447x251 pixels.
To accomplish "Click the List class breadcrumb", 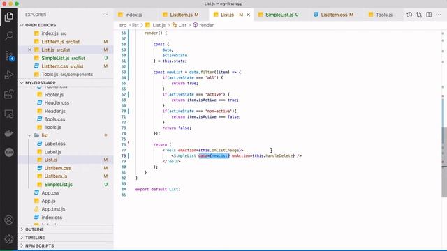I will coord(179,25).
